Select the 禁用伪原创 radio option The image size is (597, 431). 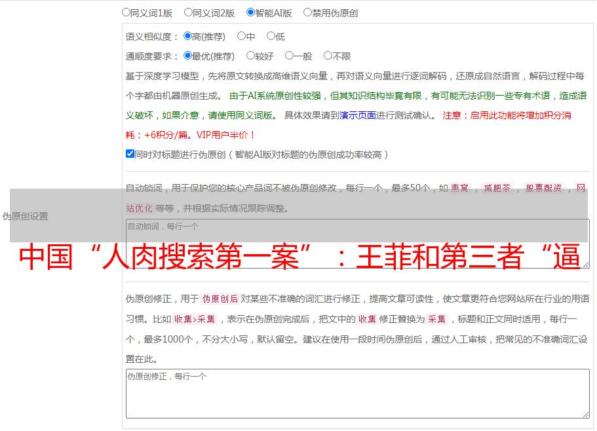pyautogui.click(x=307, y=12)
